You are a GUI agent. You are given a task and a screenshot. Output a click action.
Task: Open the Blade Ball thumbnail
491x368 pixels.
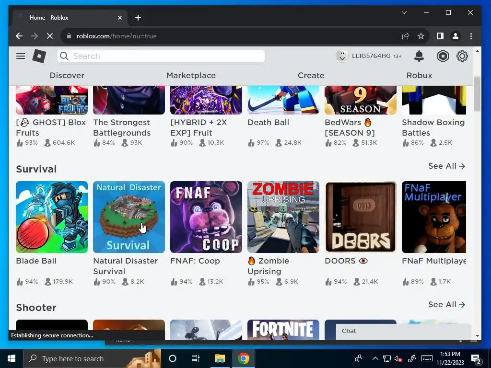point(52,217)
